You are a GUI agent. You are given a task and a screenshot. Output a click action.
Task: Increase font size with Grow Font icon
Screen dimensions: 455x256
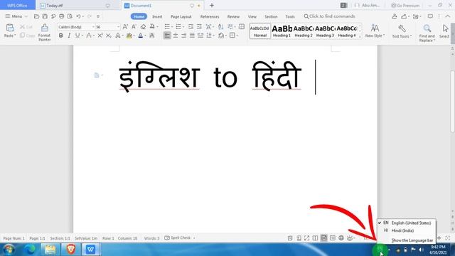(x=125, y=27)
